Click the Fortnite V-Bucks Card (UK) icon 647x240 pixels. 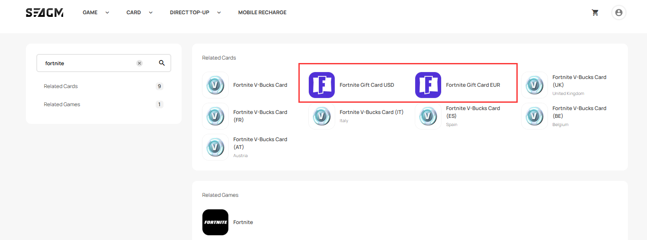click(534, 85)
